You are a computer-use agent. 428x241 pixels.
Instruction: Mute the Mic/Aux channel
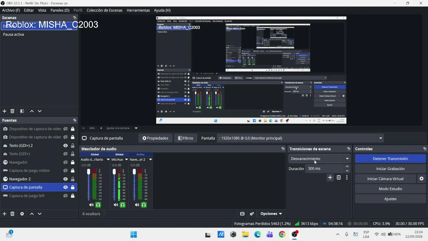click(116, 205)
